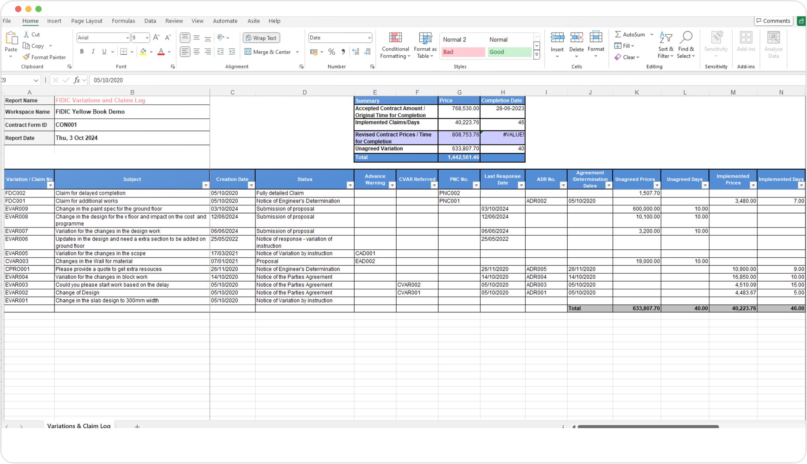Toggle Wrap Text formatting

point(262,37)
